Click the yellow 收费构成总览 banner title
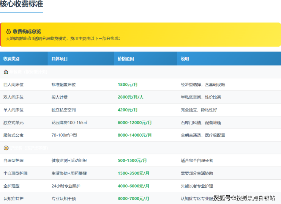This screenshot has width=281, height=204. 27,31
